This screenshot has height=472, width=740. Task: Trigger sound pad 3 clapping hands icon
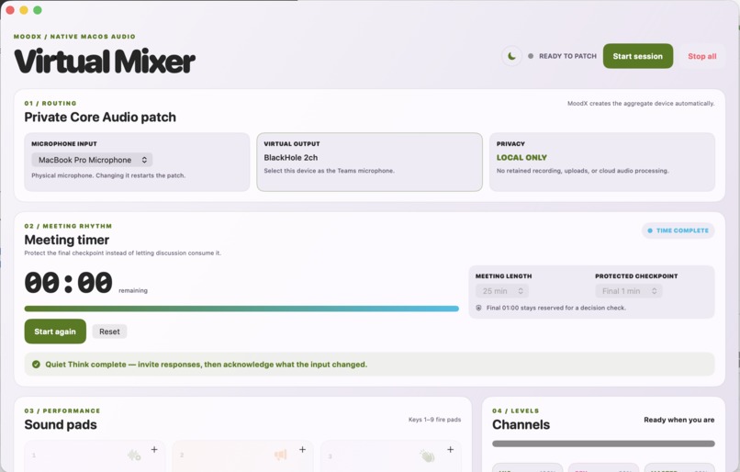click(x=427, y=455)
